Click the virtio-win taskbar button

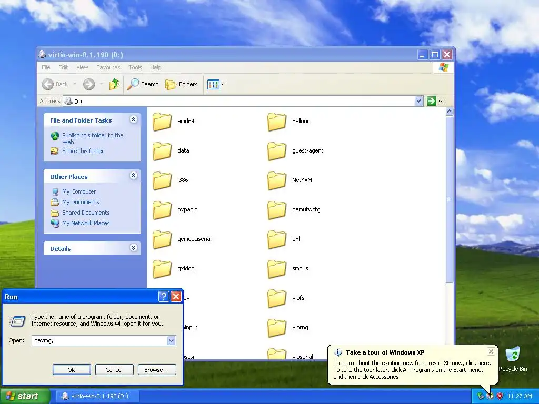[97, 396]
